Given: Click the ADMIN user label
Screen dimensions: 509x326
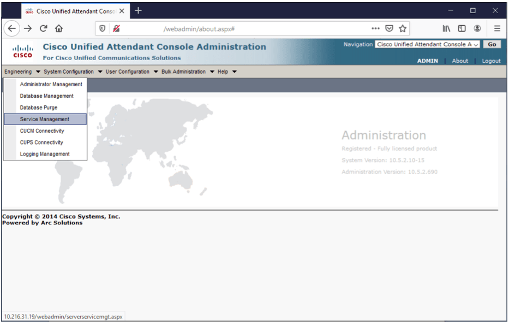Looking at the screenshot, I should click(428, 61).
